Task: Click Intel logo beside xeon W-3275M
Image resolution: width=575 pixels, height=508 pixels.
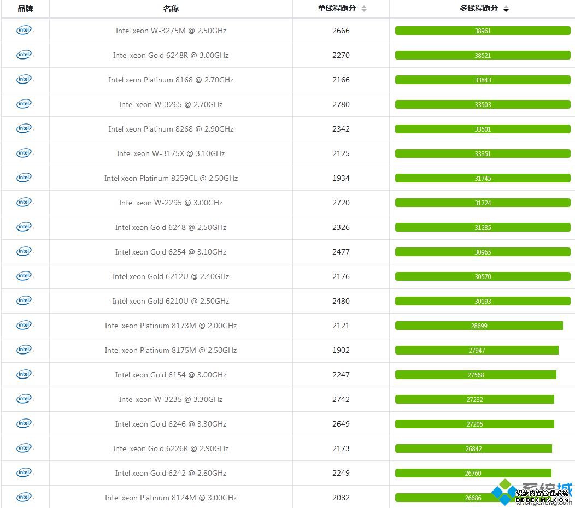Action: coord(24,30)
